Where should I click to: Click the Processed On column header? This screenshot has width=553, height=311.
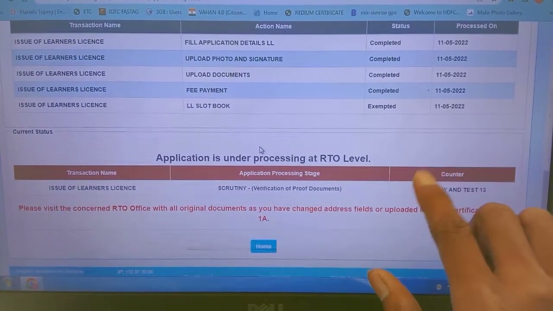point(477,26)
